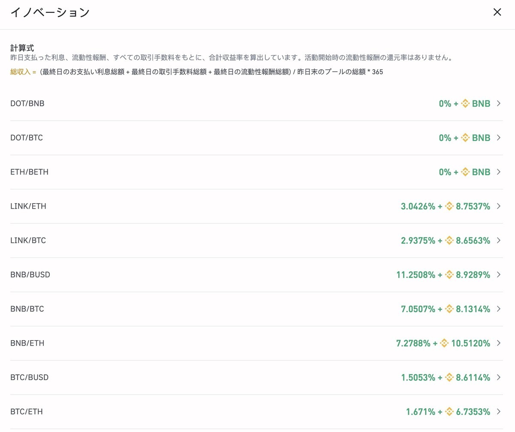Click the 計算式 heading
Image resolution: width=515 pixels, height=432 pixels.
22,48
